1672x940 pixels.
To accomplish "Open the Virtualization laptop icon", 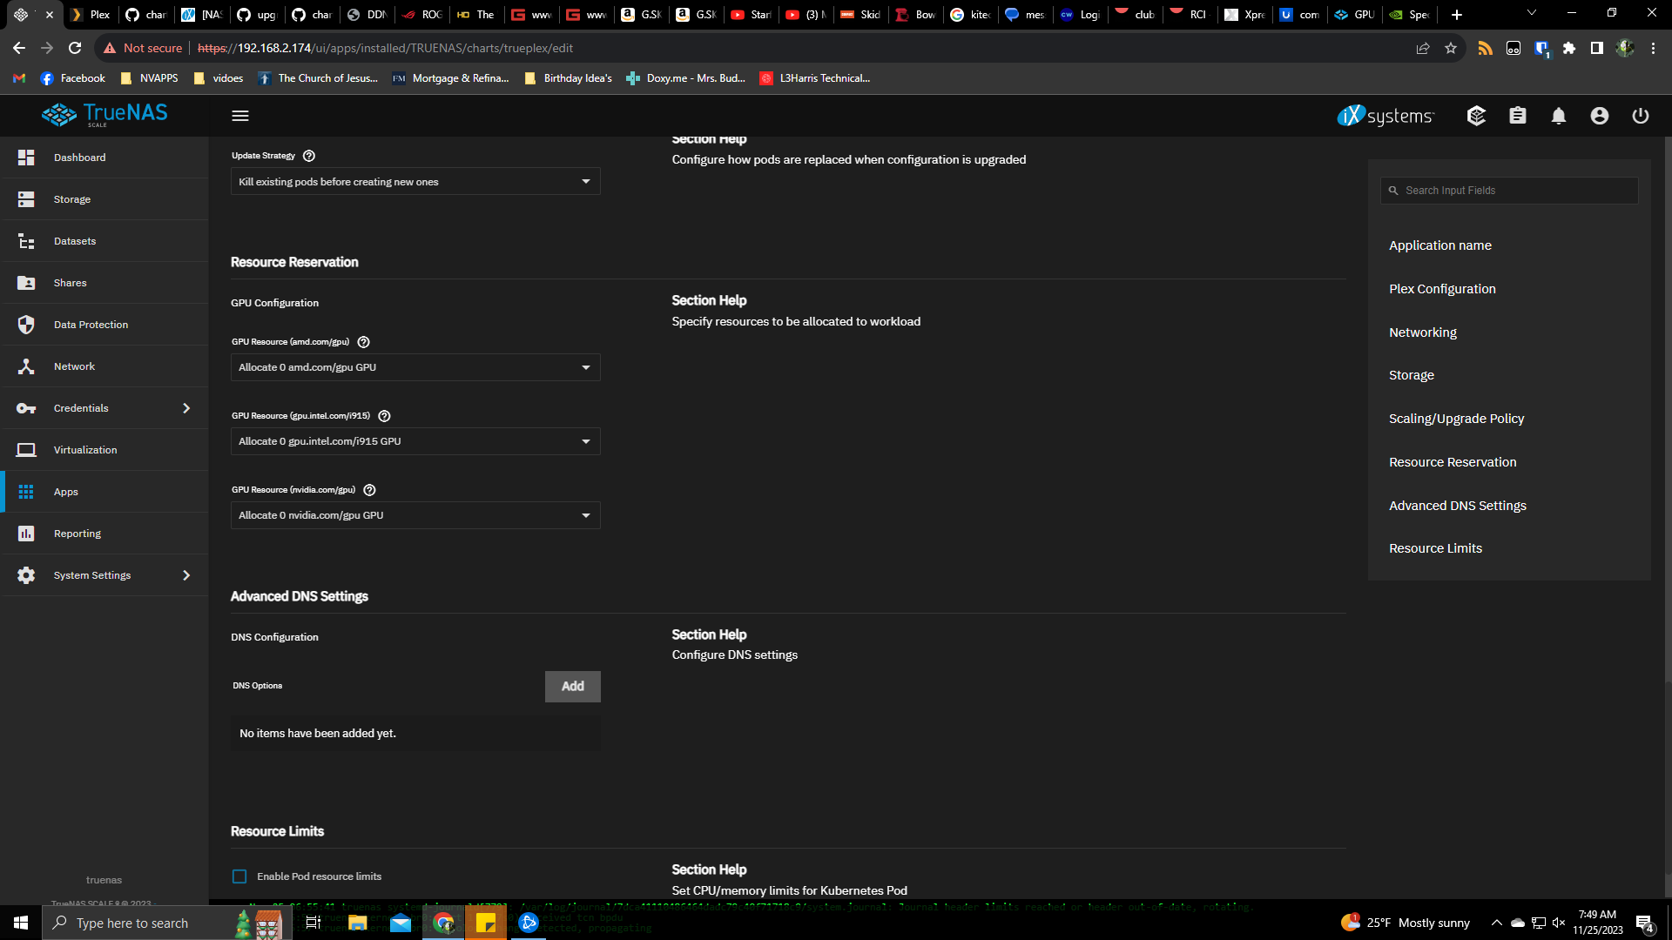I will [x=26, y=450].
